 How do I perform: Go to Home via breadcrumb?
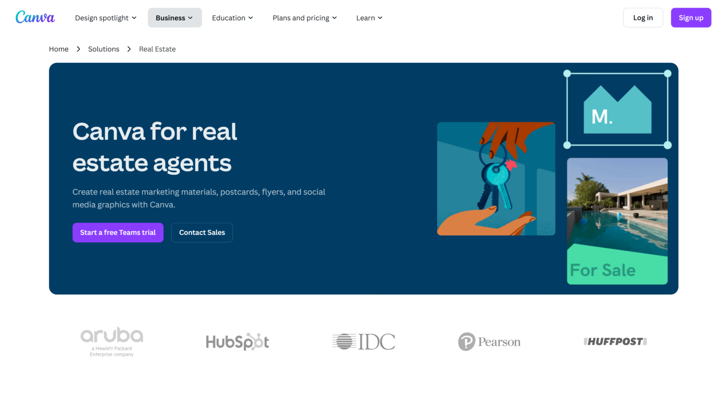59,49
